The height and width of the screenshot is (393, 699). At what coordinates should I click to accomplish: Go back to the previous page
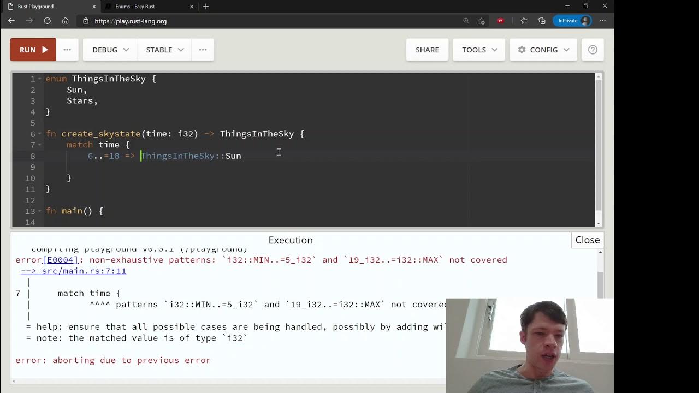point(11,21)
